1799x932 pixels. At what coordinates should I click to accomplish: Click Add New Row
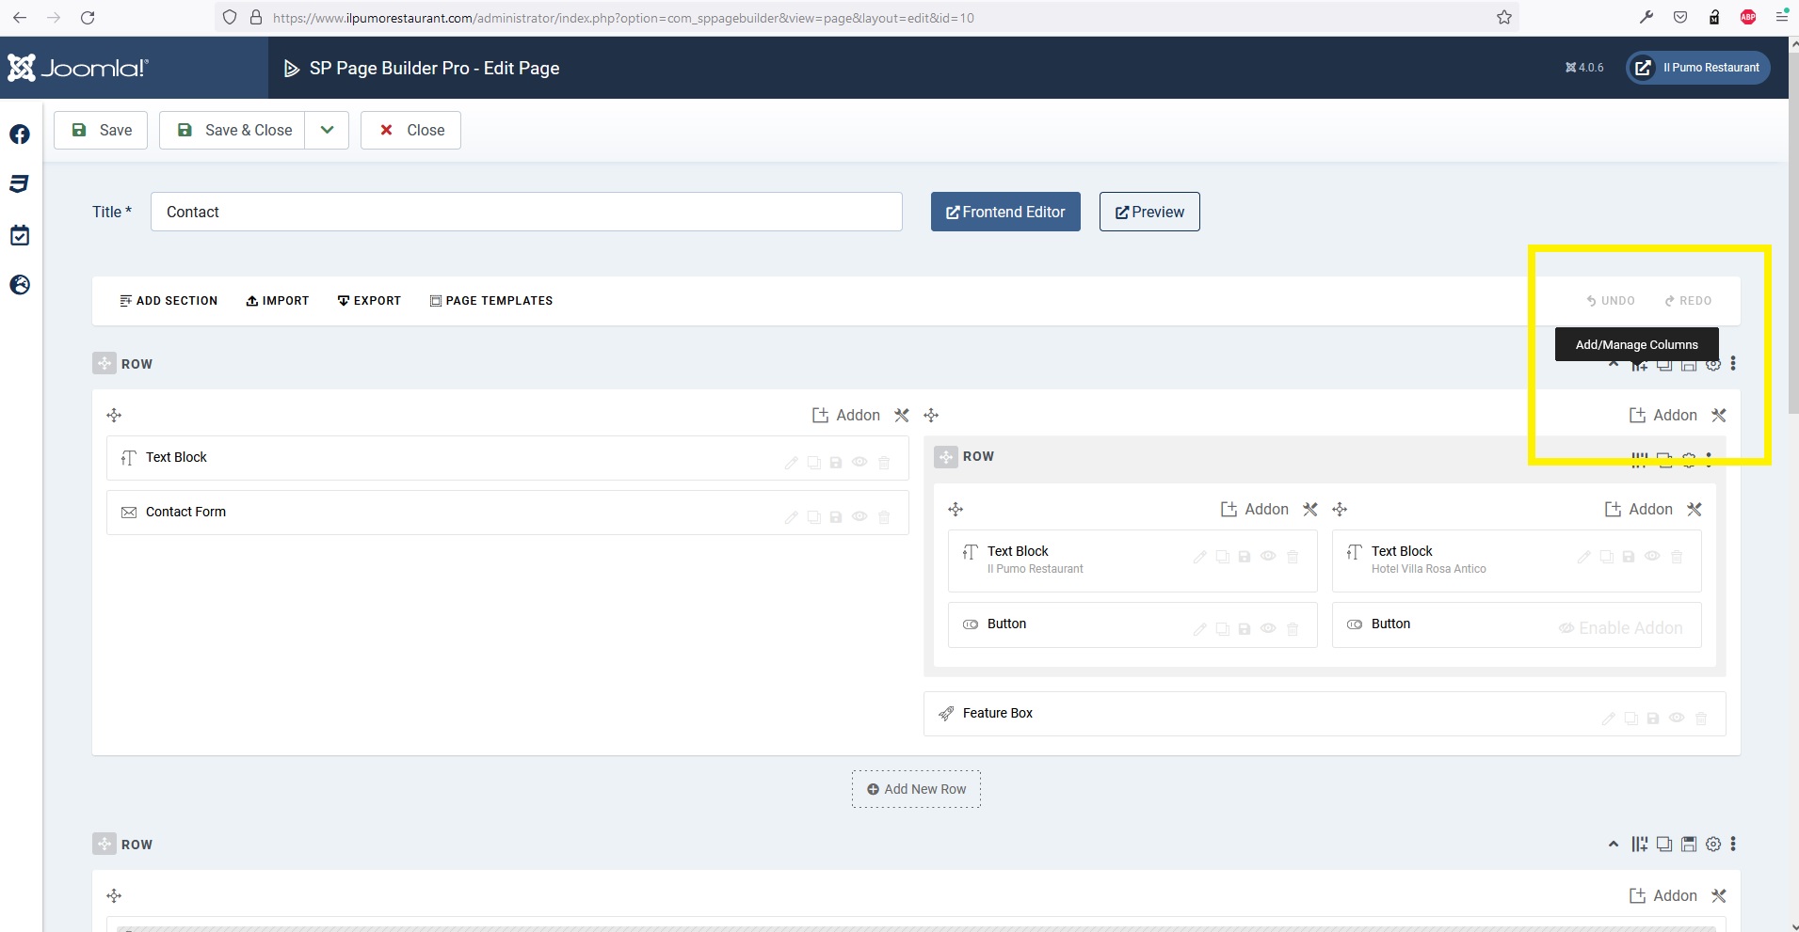click(x=916, y=789)
